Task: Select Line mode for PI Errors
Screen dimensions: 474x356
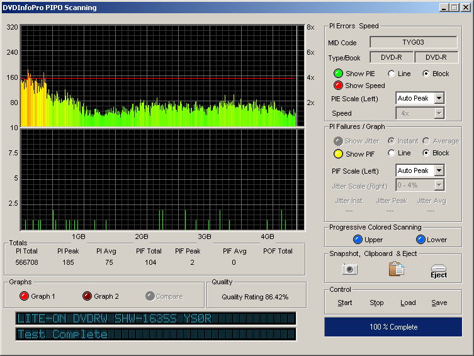Action: click(392, 74)
